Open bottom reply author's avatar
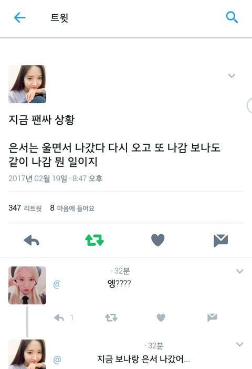This screenshot has width=252, height=369. [x=27, y=354]
